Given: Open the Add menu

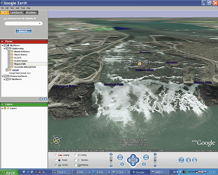Looking at the screenshot, I should pyautogui.click(x=17, y=8).
